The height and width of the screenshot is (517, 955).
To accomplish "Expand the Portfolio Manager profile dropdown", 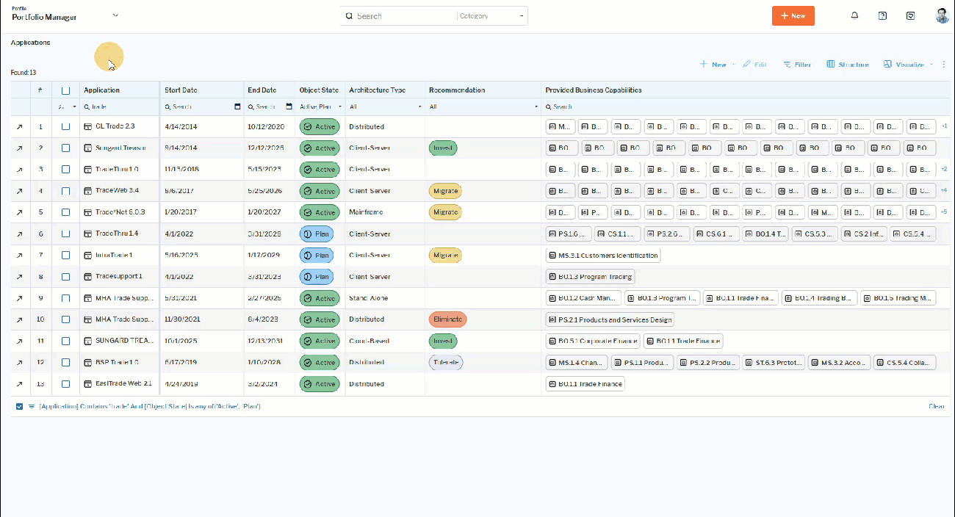I will pyautogui.click(x=115, y=15).
